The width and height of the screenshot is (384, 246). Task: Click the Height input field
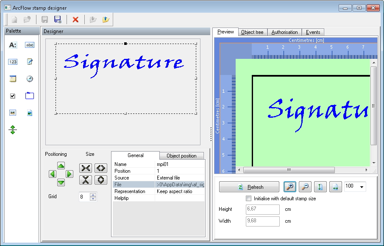pyautogui.click(x=262, y=209)
